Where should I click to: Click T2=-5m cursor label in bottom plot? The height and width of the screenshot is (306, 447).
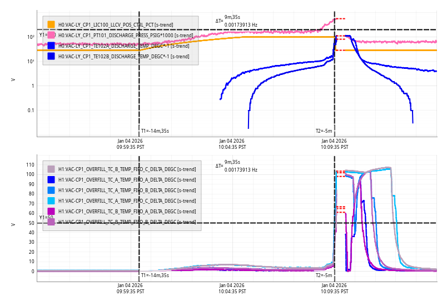point(324,275)
